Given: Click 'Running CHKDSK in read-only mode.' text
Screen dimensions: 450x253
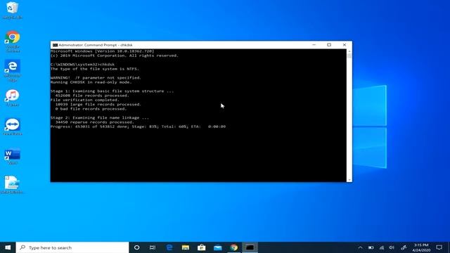Looking at the screenshot, I should tap(91, 82).
